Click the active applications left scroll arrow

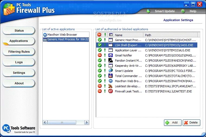pos(45,122)
